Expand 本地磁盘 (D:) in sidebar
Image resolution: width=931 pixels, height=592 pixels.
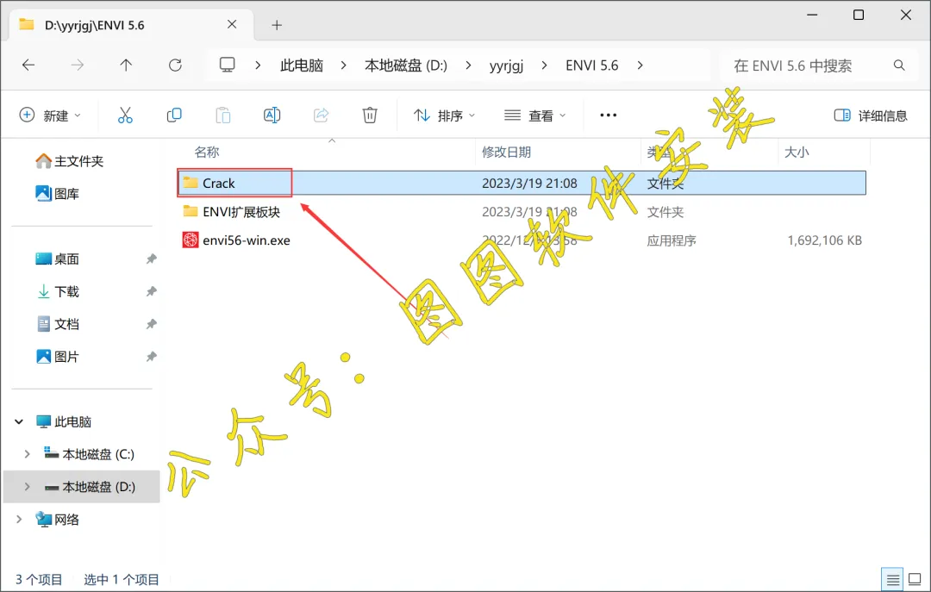(x=27, y=487)
